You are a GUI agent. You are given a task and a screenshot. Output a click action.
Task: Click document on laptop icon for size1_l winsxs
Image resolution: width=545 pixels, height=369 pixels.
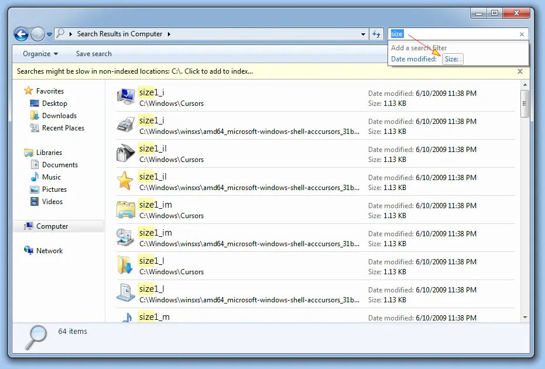coord(125,292)
